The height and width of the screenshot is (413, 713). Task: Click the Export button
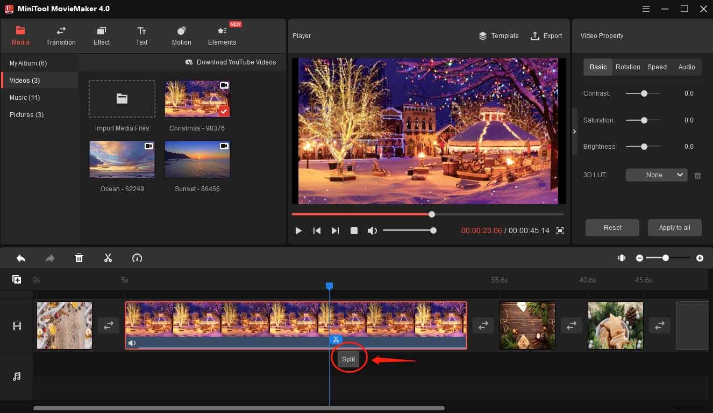547,36
